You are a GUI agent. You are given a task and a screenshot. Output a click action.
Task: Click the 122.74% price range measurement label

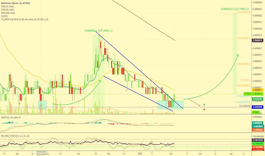click(235, 9)
